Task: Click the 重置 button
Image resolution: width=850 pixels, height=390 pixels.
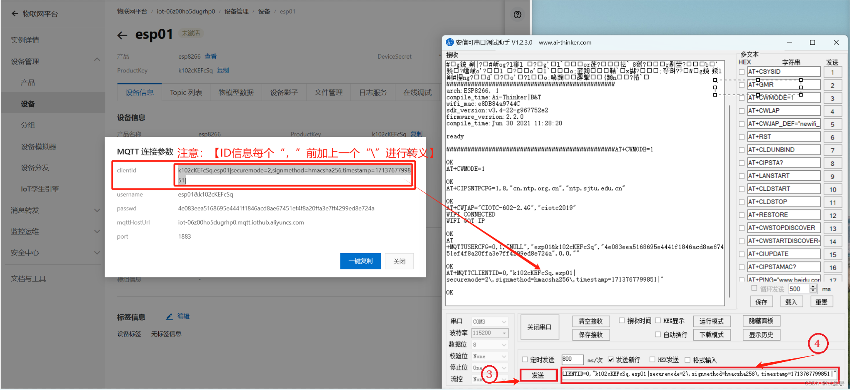Action: pos(821,302)
